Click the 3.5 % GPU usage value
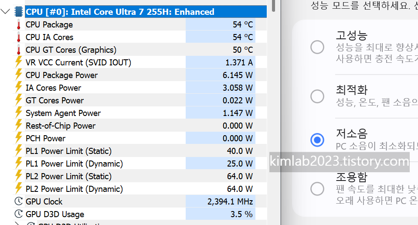Screen dimensions: 418x225 point(241,215)
